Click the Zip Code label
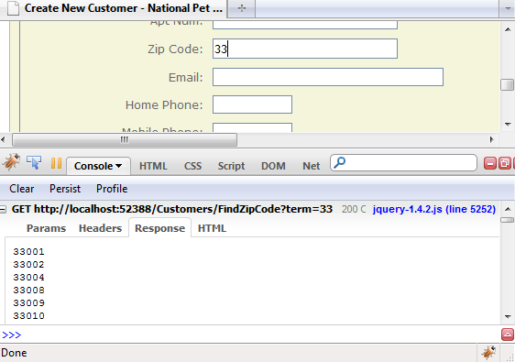Screen dimensions: 515x362 point(175,49)
